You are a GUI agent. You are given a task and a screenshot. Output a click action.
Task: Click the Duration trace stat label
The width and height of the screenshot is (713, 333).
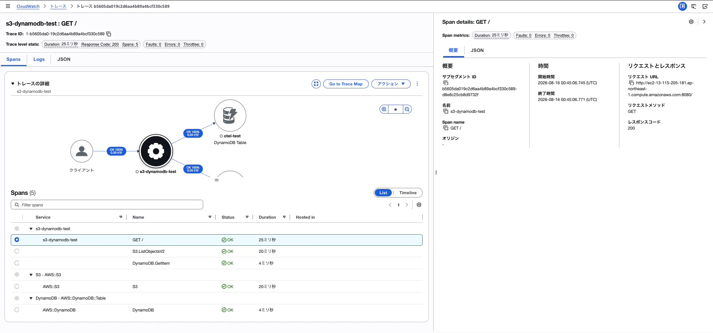[61, 44]
